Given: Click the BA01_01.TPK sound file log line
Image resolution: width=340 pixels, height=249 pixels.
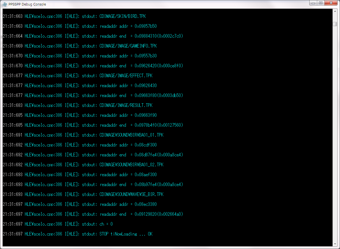Looking at the screenshot, I should (x=131, y=135).
